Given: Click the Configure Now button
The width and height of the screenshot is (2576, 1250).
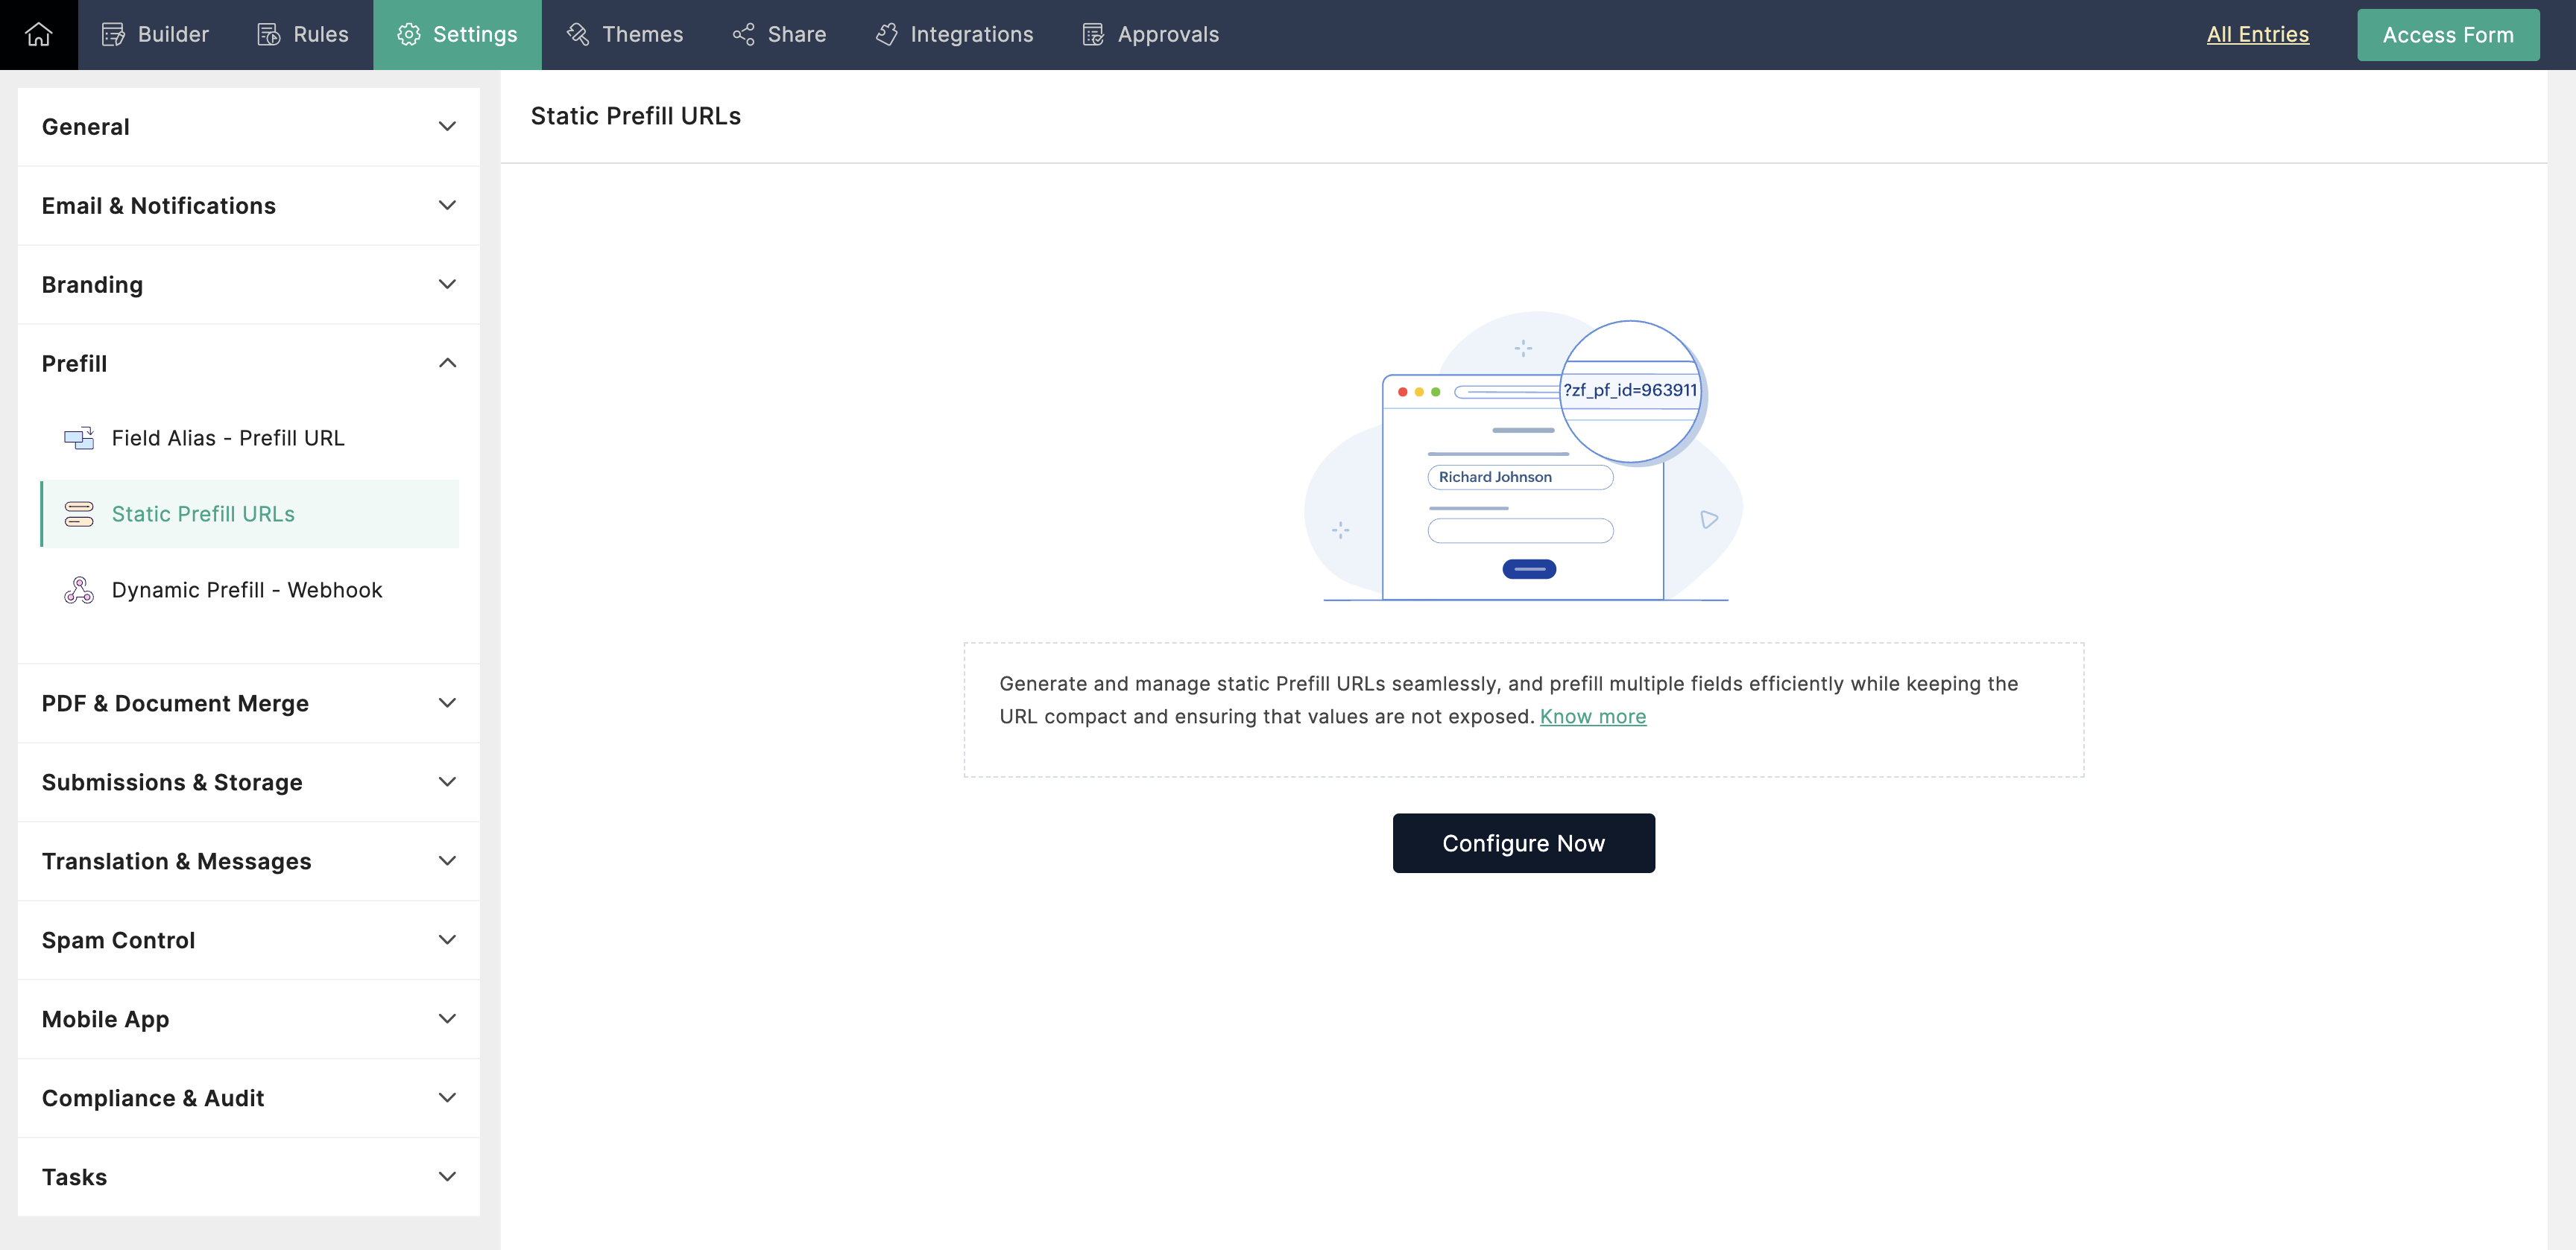Looking at the screenshot, I should click(x=1523, y=843).
